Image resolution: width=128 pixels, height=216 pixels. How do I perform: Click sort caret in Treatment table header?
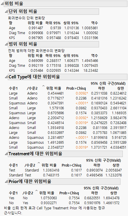(x=39, y=163)
